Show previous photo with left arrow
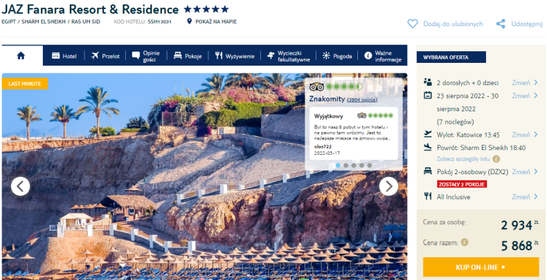Screen dimensions: 547x280 (20, 186)
